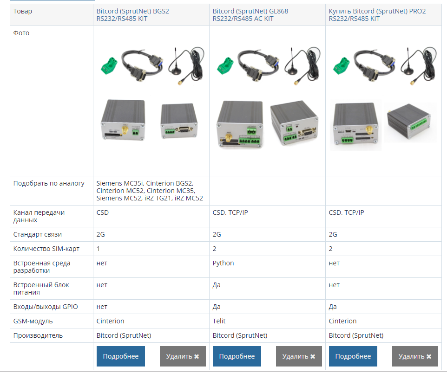Click 'Python' value for GL868

pyautogui.click(x=223, y=264)
